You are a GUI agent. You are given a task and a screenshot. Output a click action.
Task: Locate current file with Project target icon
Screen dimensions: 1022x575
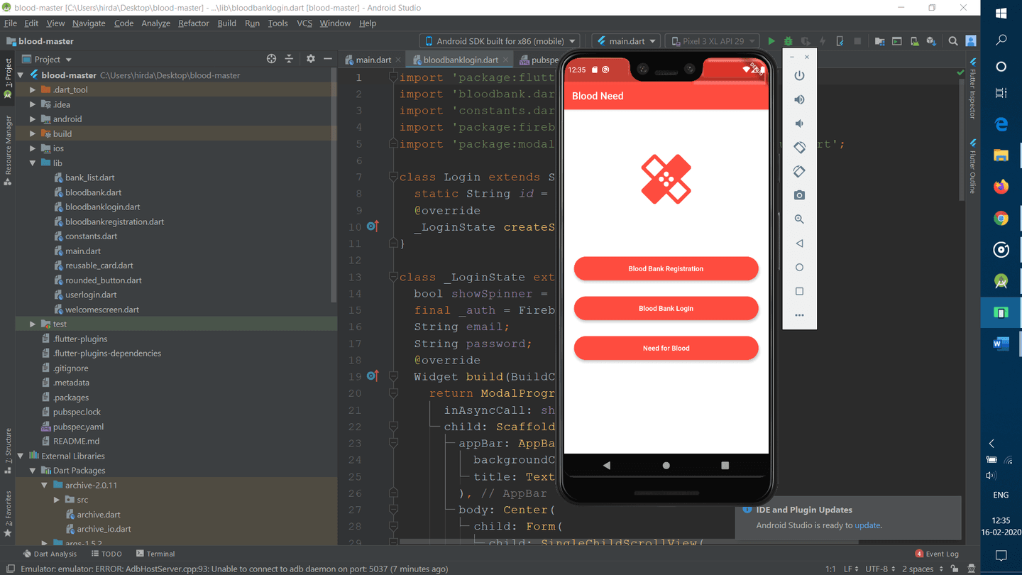tap(271, 59)
